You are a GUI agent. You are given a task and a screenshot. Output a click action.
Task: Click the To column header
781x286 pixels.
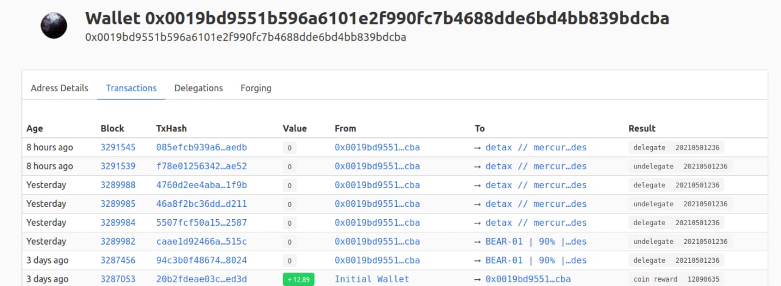[x=480, y=128]
